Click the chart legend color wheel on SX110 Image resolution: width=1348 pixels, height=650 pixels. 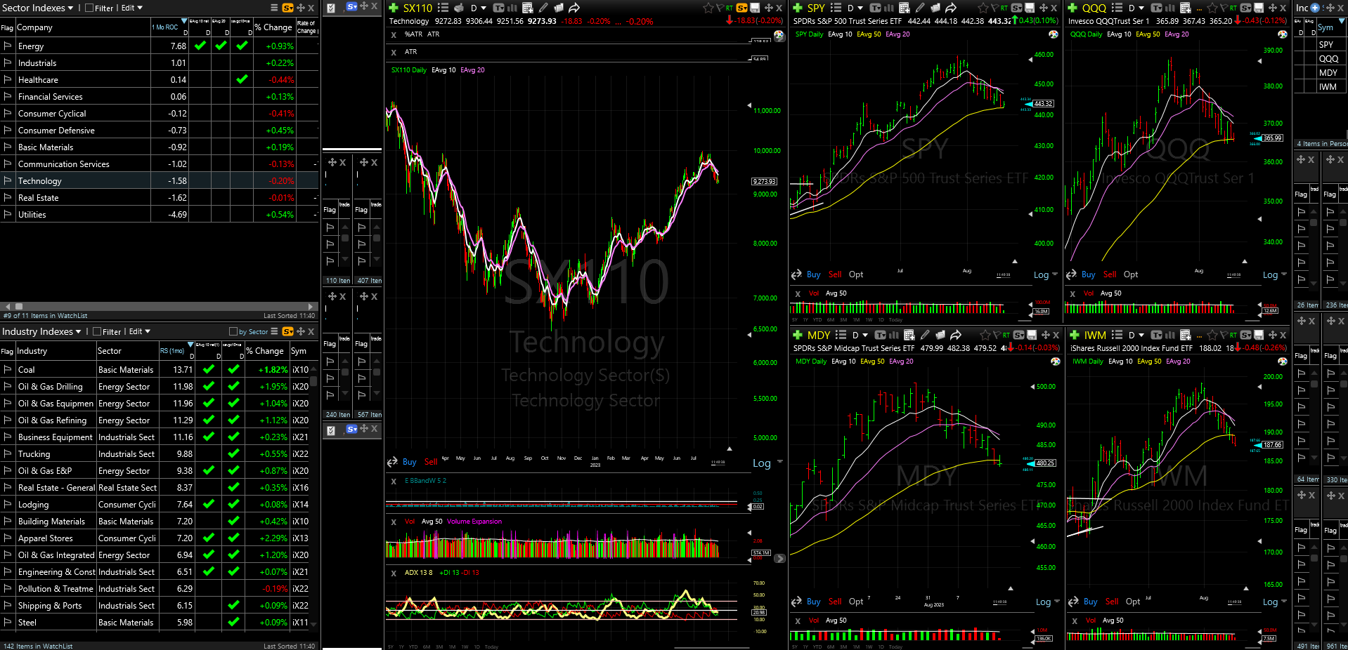click(x=779, y=35)
